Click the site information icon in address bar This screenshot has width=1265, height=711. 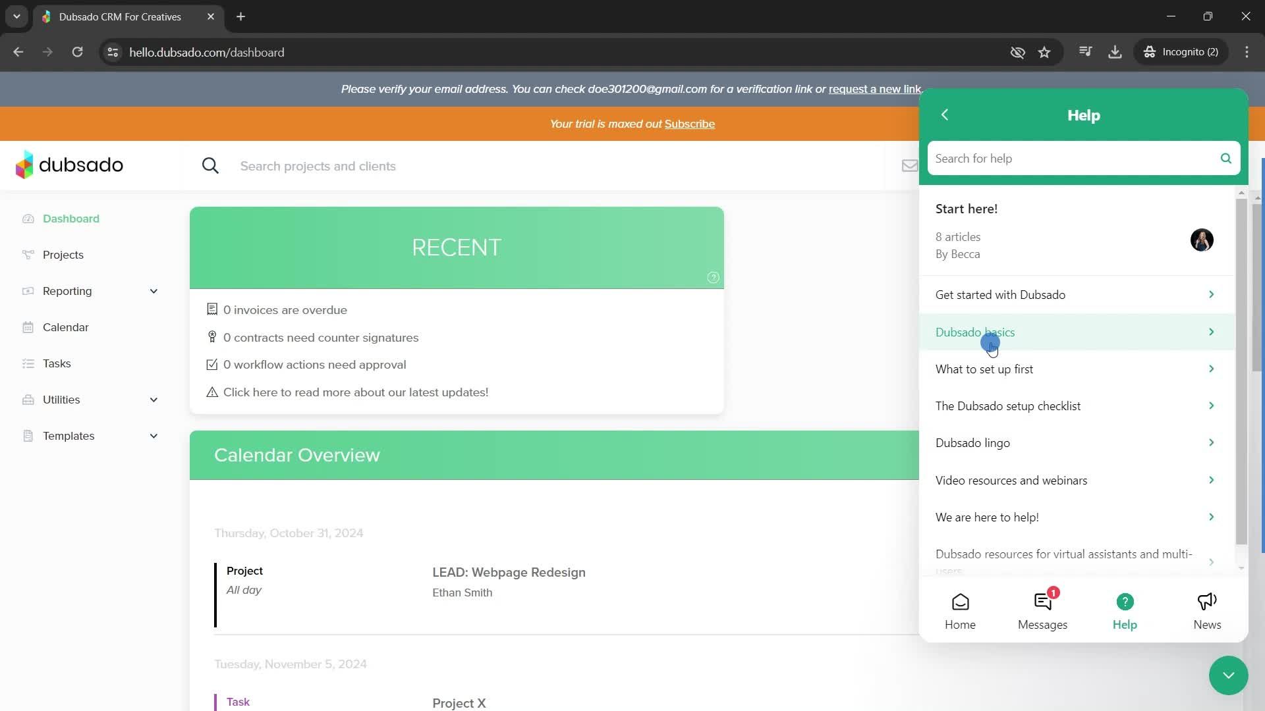pyautogui.click(x=113, y=52)
